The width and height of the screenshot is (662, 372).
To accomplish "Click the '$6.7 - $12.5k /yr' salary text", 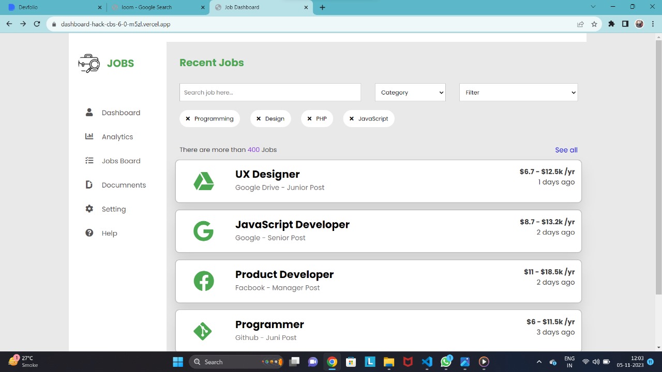I will (x=547, y=172).
